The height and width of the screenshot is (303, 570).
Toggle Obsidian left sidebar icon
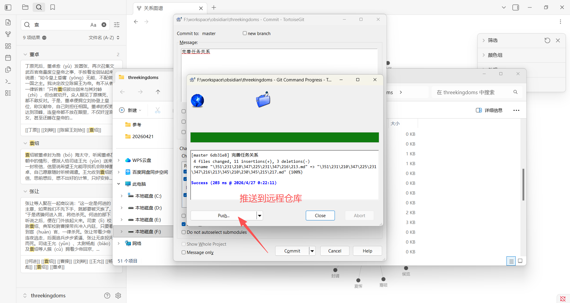click(x=8, y=7)
